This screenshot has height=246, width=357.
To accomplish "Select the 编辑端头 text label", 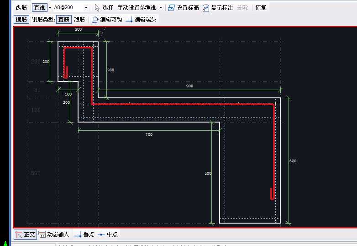I will tap(145, 20).
